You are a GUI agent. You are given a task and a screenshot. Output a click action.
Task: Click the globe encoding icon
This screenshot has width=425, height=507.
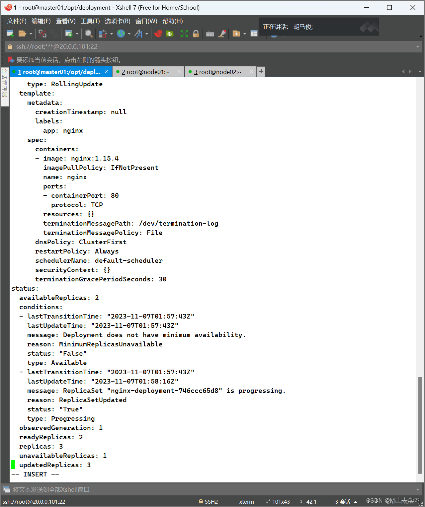point(121,34)
